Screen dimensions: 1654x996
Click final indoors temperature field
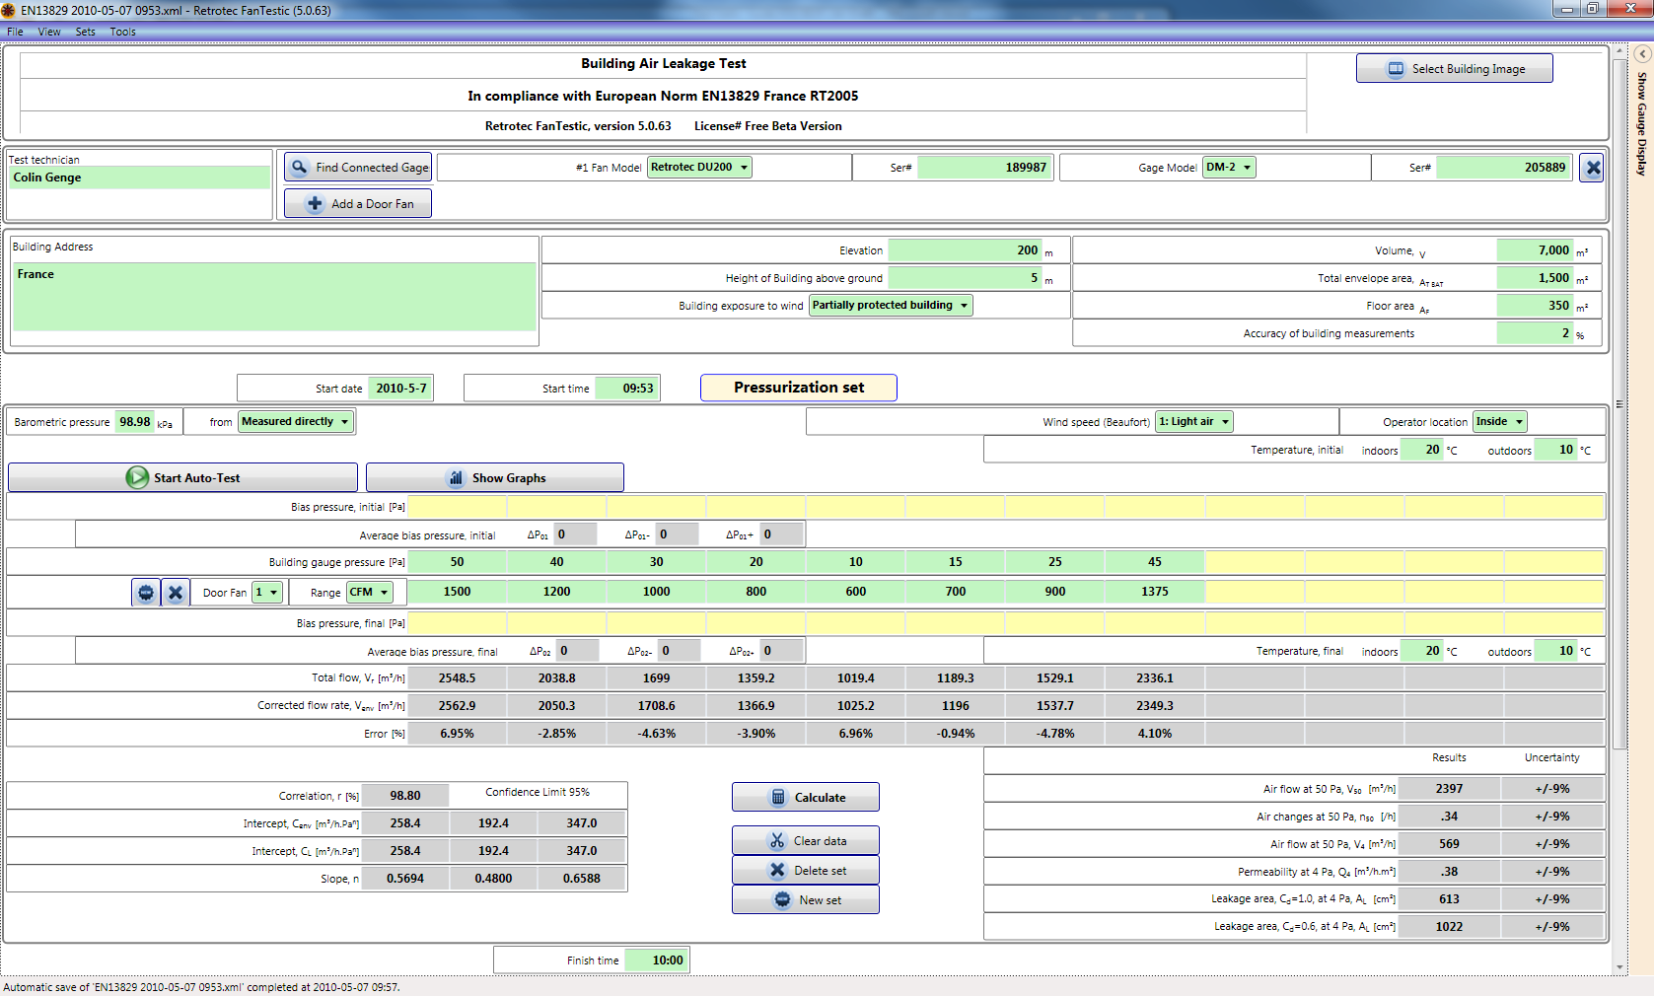point(1422,651)
